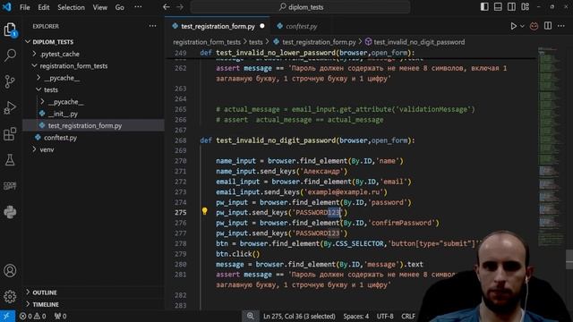This screenshot has width=573, height=322.
Task: Run the Python file with play button
Action: click(x=513, y=26)
